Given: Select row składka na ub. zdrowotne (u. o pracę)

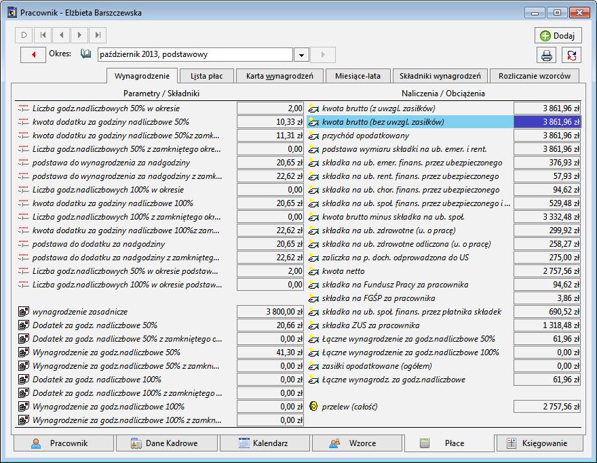Looking at the screenshot, I should pos(444,230).
